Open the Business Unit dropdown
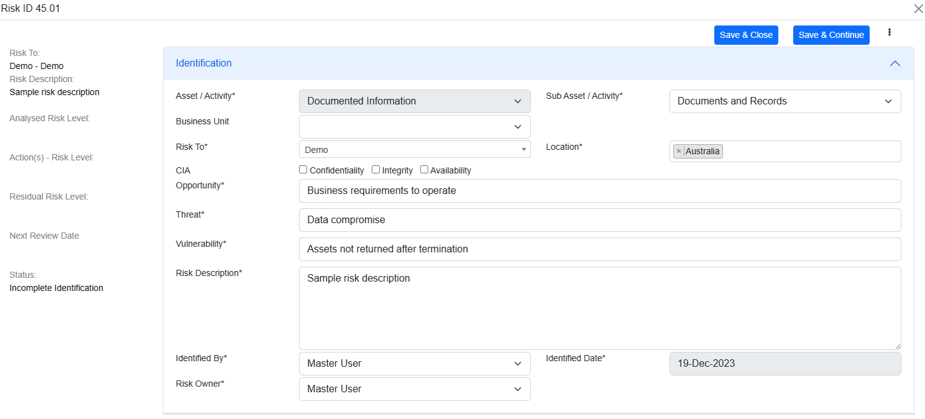The height and width of the screenshot is (419, 925). click(x=415, y=127)
